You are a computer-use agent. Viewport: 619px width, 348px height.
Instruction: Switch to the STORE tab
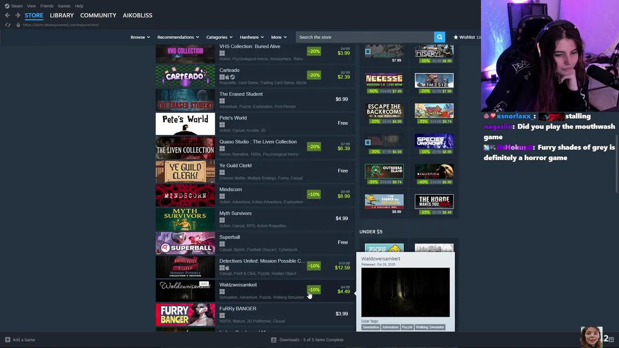[x=34, y=15]
